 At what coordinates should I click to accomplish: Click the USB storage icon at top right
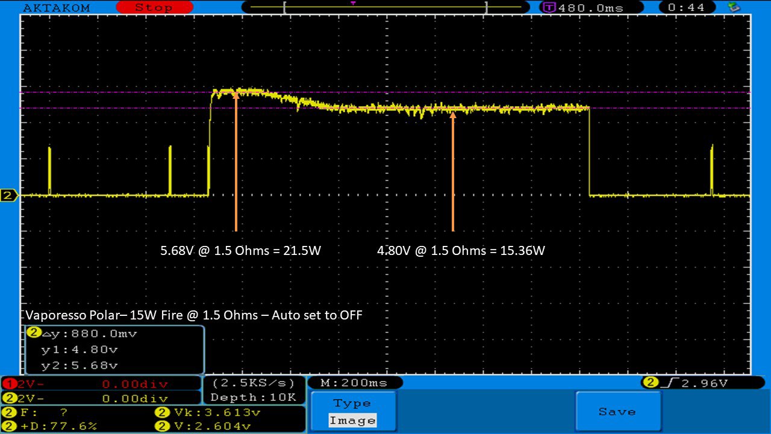[x=734, y=7]
